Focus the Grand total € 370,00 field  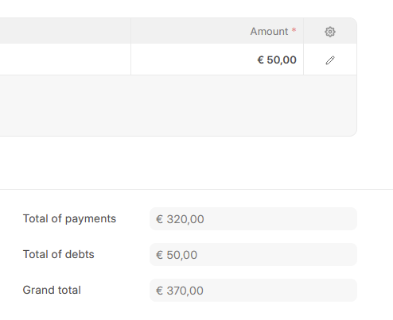pyautogui.click(x=253, y=291)
